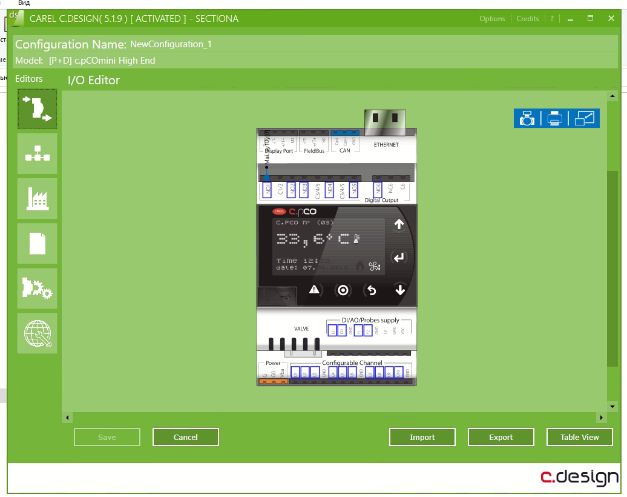Click the Prg target key on device
Viewport: 627px width, 497px height.
pos(343,290)
